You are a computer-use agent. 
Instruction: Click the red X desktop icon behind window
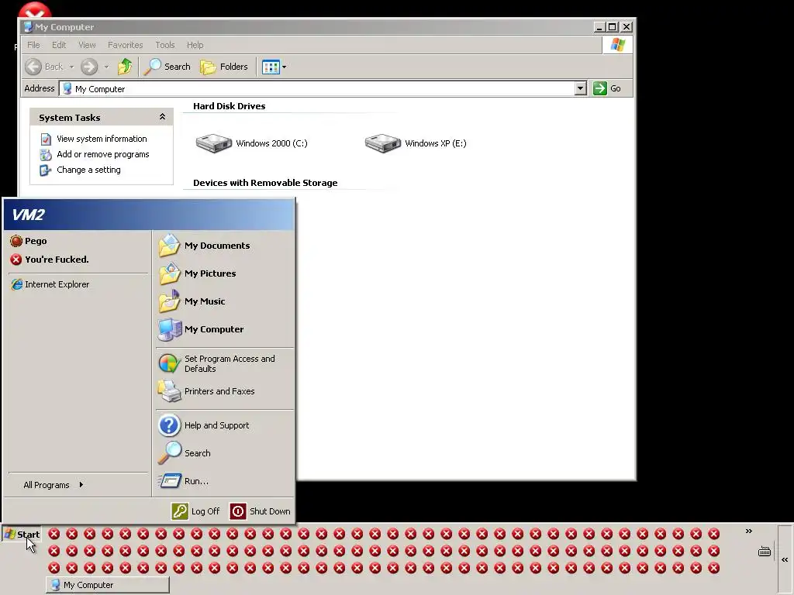(34, 10)
